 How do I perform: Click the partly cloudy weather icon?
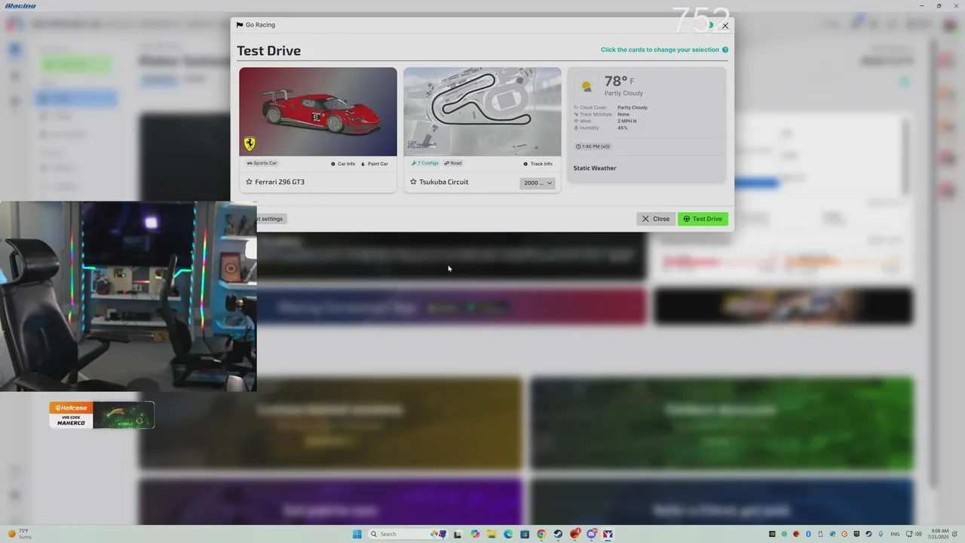click(586, 86)
